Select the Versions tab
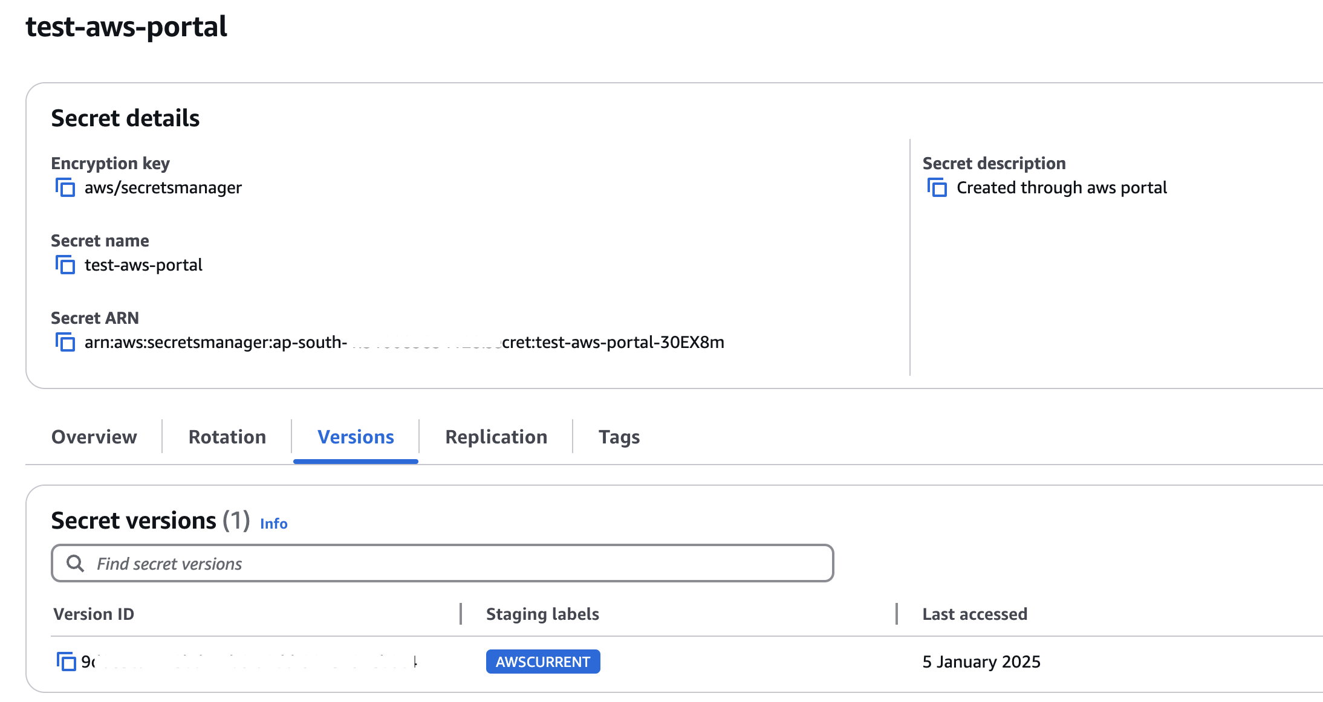 [x=356, y=437]
